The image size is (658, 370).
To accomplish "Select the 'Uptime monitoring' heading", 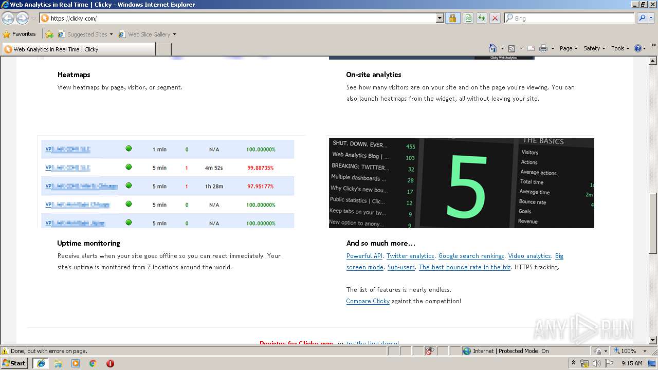I will 88,243.
